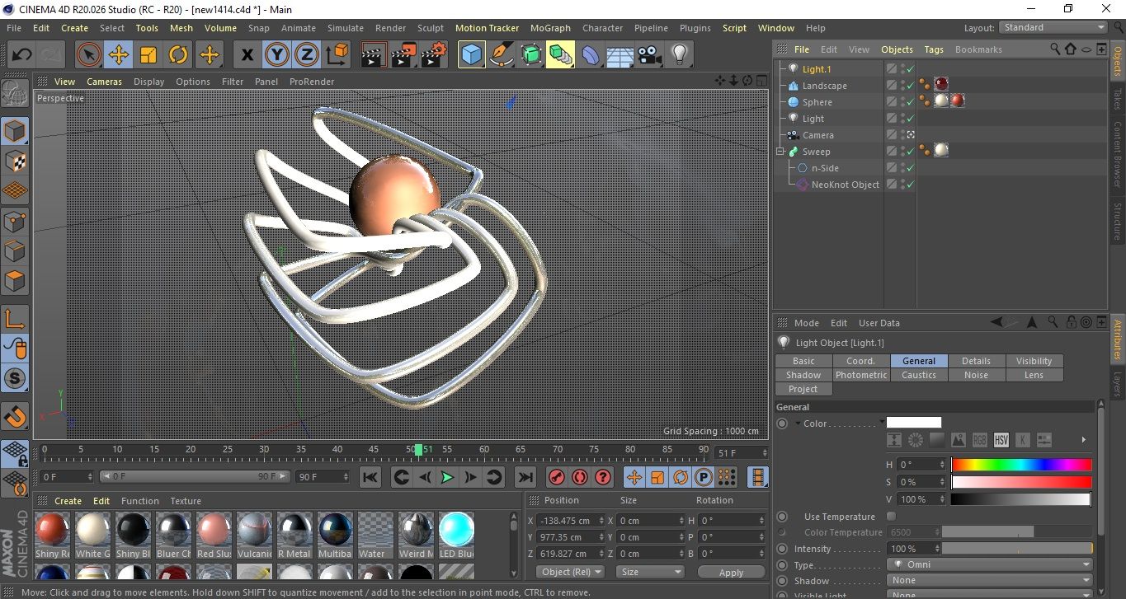Toggle Y-axis lock button
1126x599 pixels.
click(278, 55)
